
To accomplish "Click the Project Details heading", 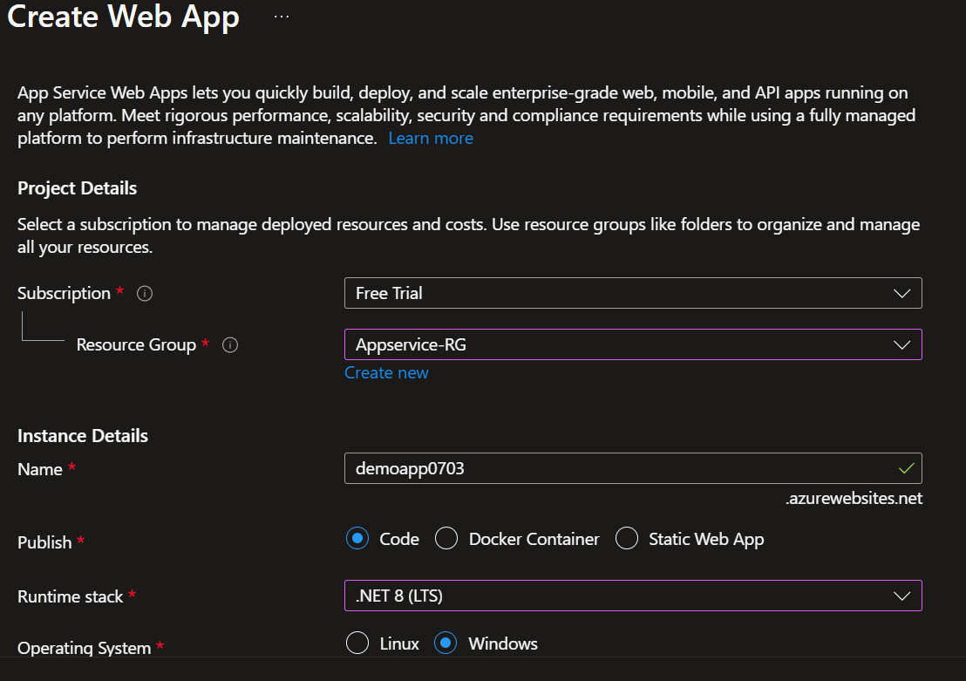I will pos(77,188).
